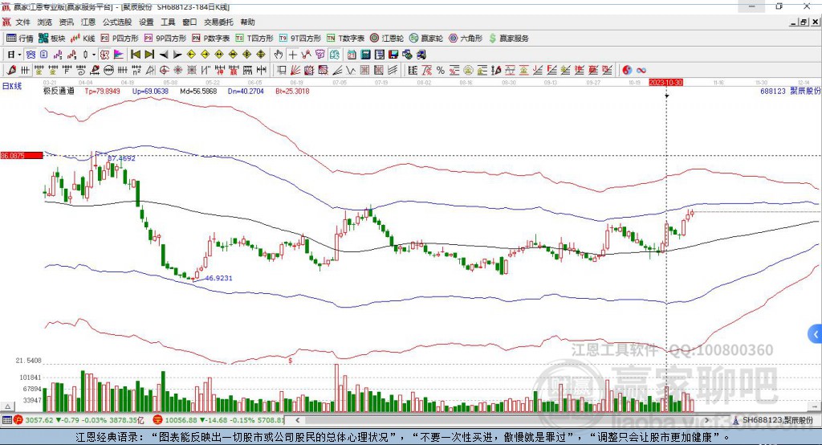Open the 公式选股 menu
The width and height of the screenshot is (822, 445).
(x=117, y=22)
